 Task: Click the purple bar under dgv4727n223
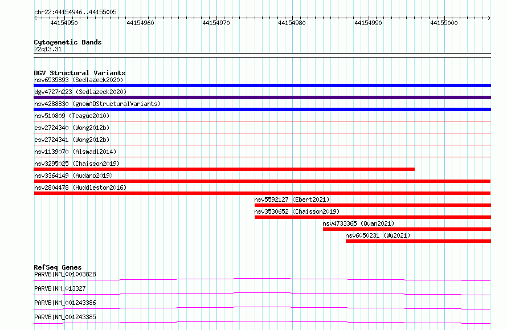262,97
